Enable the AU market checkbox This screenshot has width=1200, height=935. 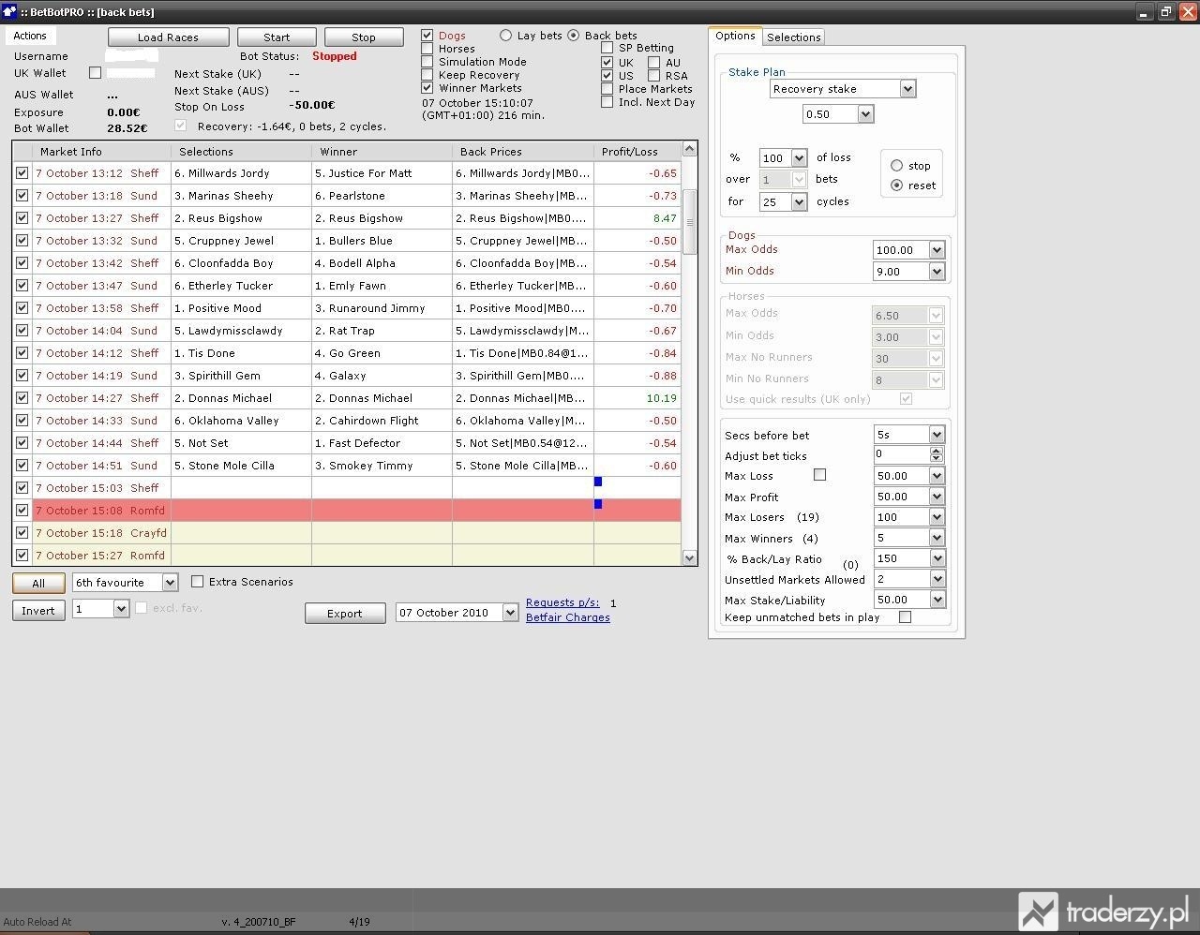[x=654, y=62]
